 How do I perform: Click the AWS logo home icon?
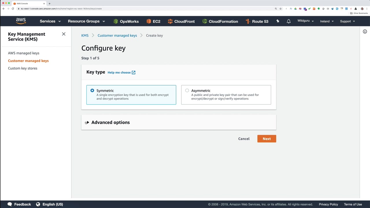(x=21, y=21)
